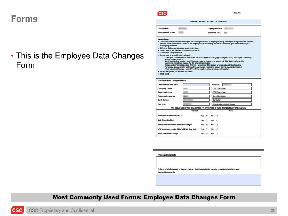Click the Controller description field
The image size is (288, 216).
[232, 100]
